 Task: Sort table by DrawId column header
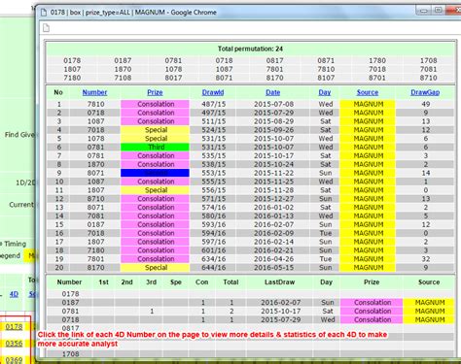point(213,92)
